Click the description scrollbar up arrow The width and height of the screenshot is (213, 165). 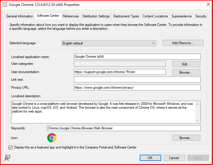coord(198,104)
